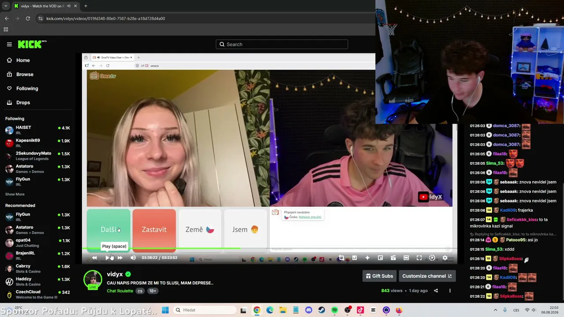This screenshot has height=317, width=564.
Task: Open Chrome from the taskbar
Action: [x=257, y=310]
